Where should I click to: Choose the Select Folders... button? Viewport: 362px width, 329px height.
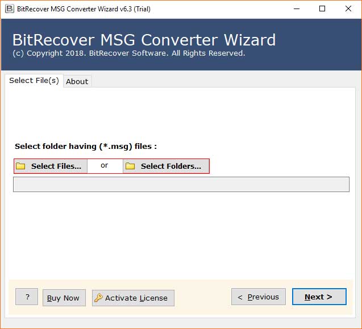pyautogui.click(x=166, y=166)
